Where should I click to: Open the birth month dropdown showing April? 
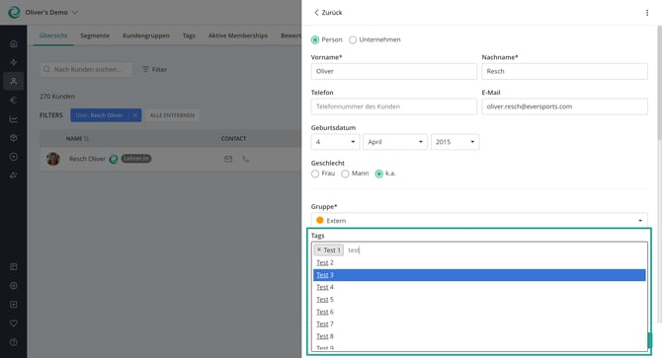[395, 142]
